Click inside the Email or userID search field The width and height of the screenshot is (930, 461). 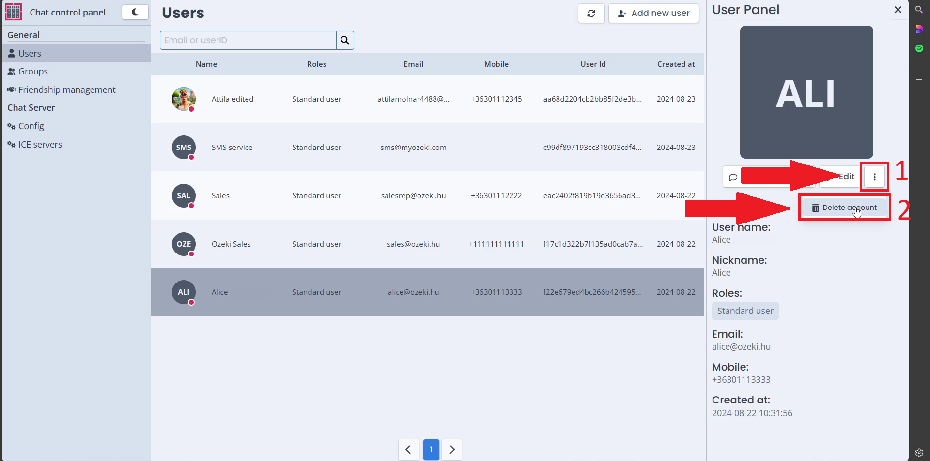[248, 40]
